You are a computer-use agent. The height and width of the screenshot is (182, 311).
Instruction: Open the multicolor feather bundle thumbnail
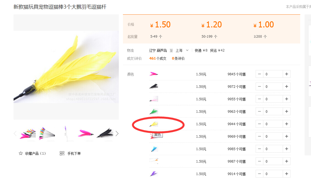pos(28,134)
